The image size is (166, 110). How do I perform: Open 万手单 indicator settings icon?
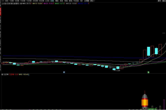click(x=2, y=75)
